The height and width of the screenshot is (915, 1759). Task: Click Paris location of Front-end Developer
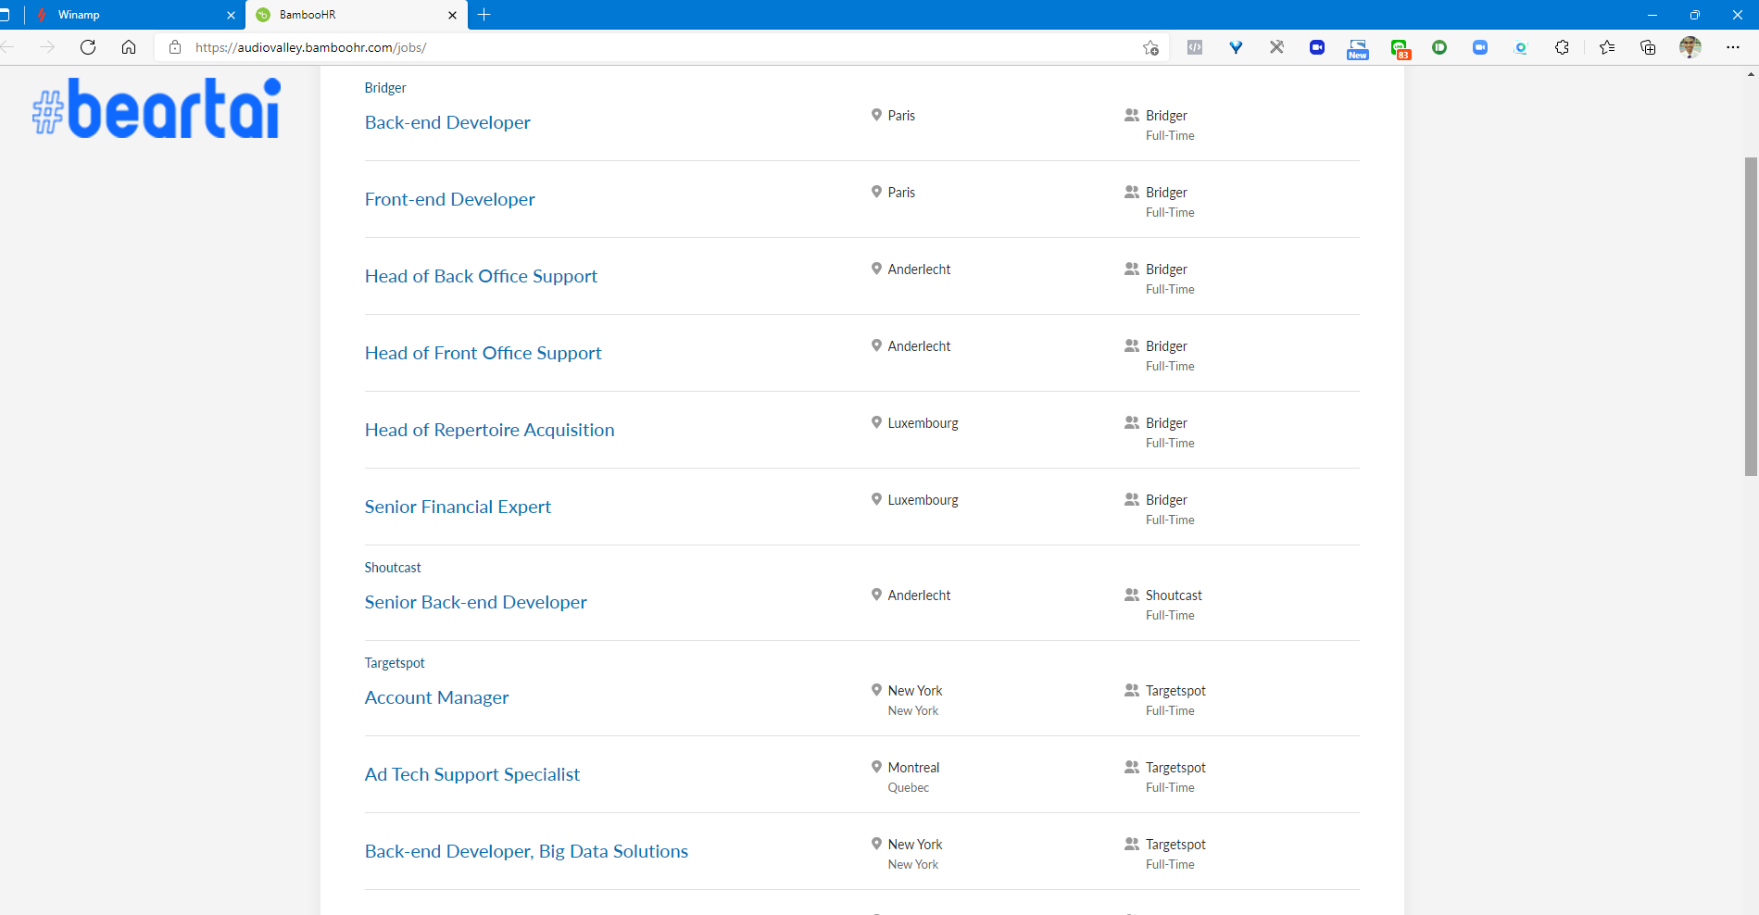click(901, 193)
